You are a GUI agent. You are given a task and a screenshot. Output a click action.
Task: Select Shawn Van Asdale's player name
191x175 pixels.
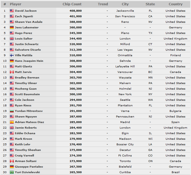tap(29, 22)
